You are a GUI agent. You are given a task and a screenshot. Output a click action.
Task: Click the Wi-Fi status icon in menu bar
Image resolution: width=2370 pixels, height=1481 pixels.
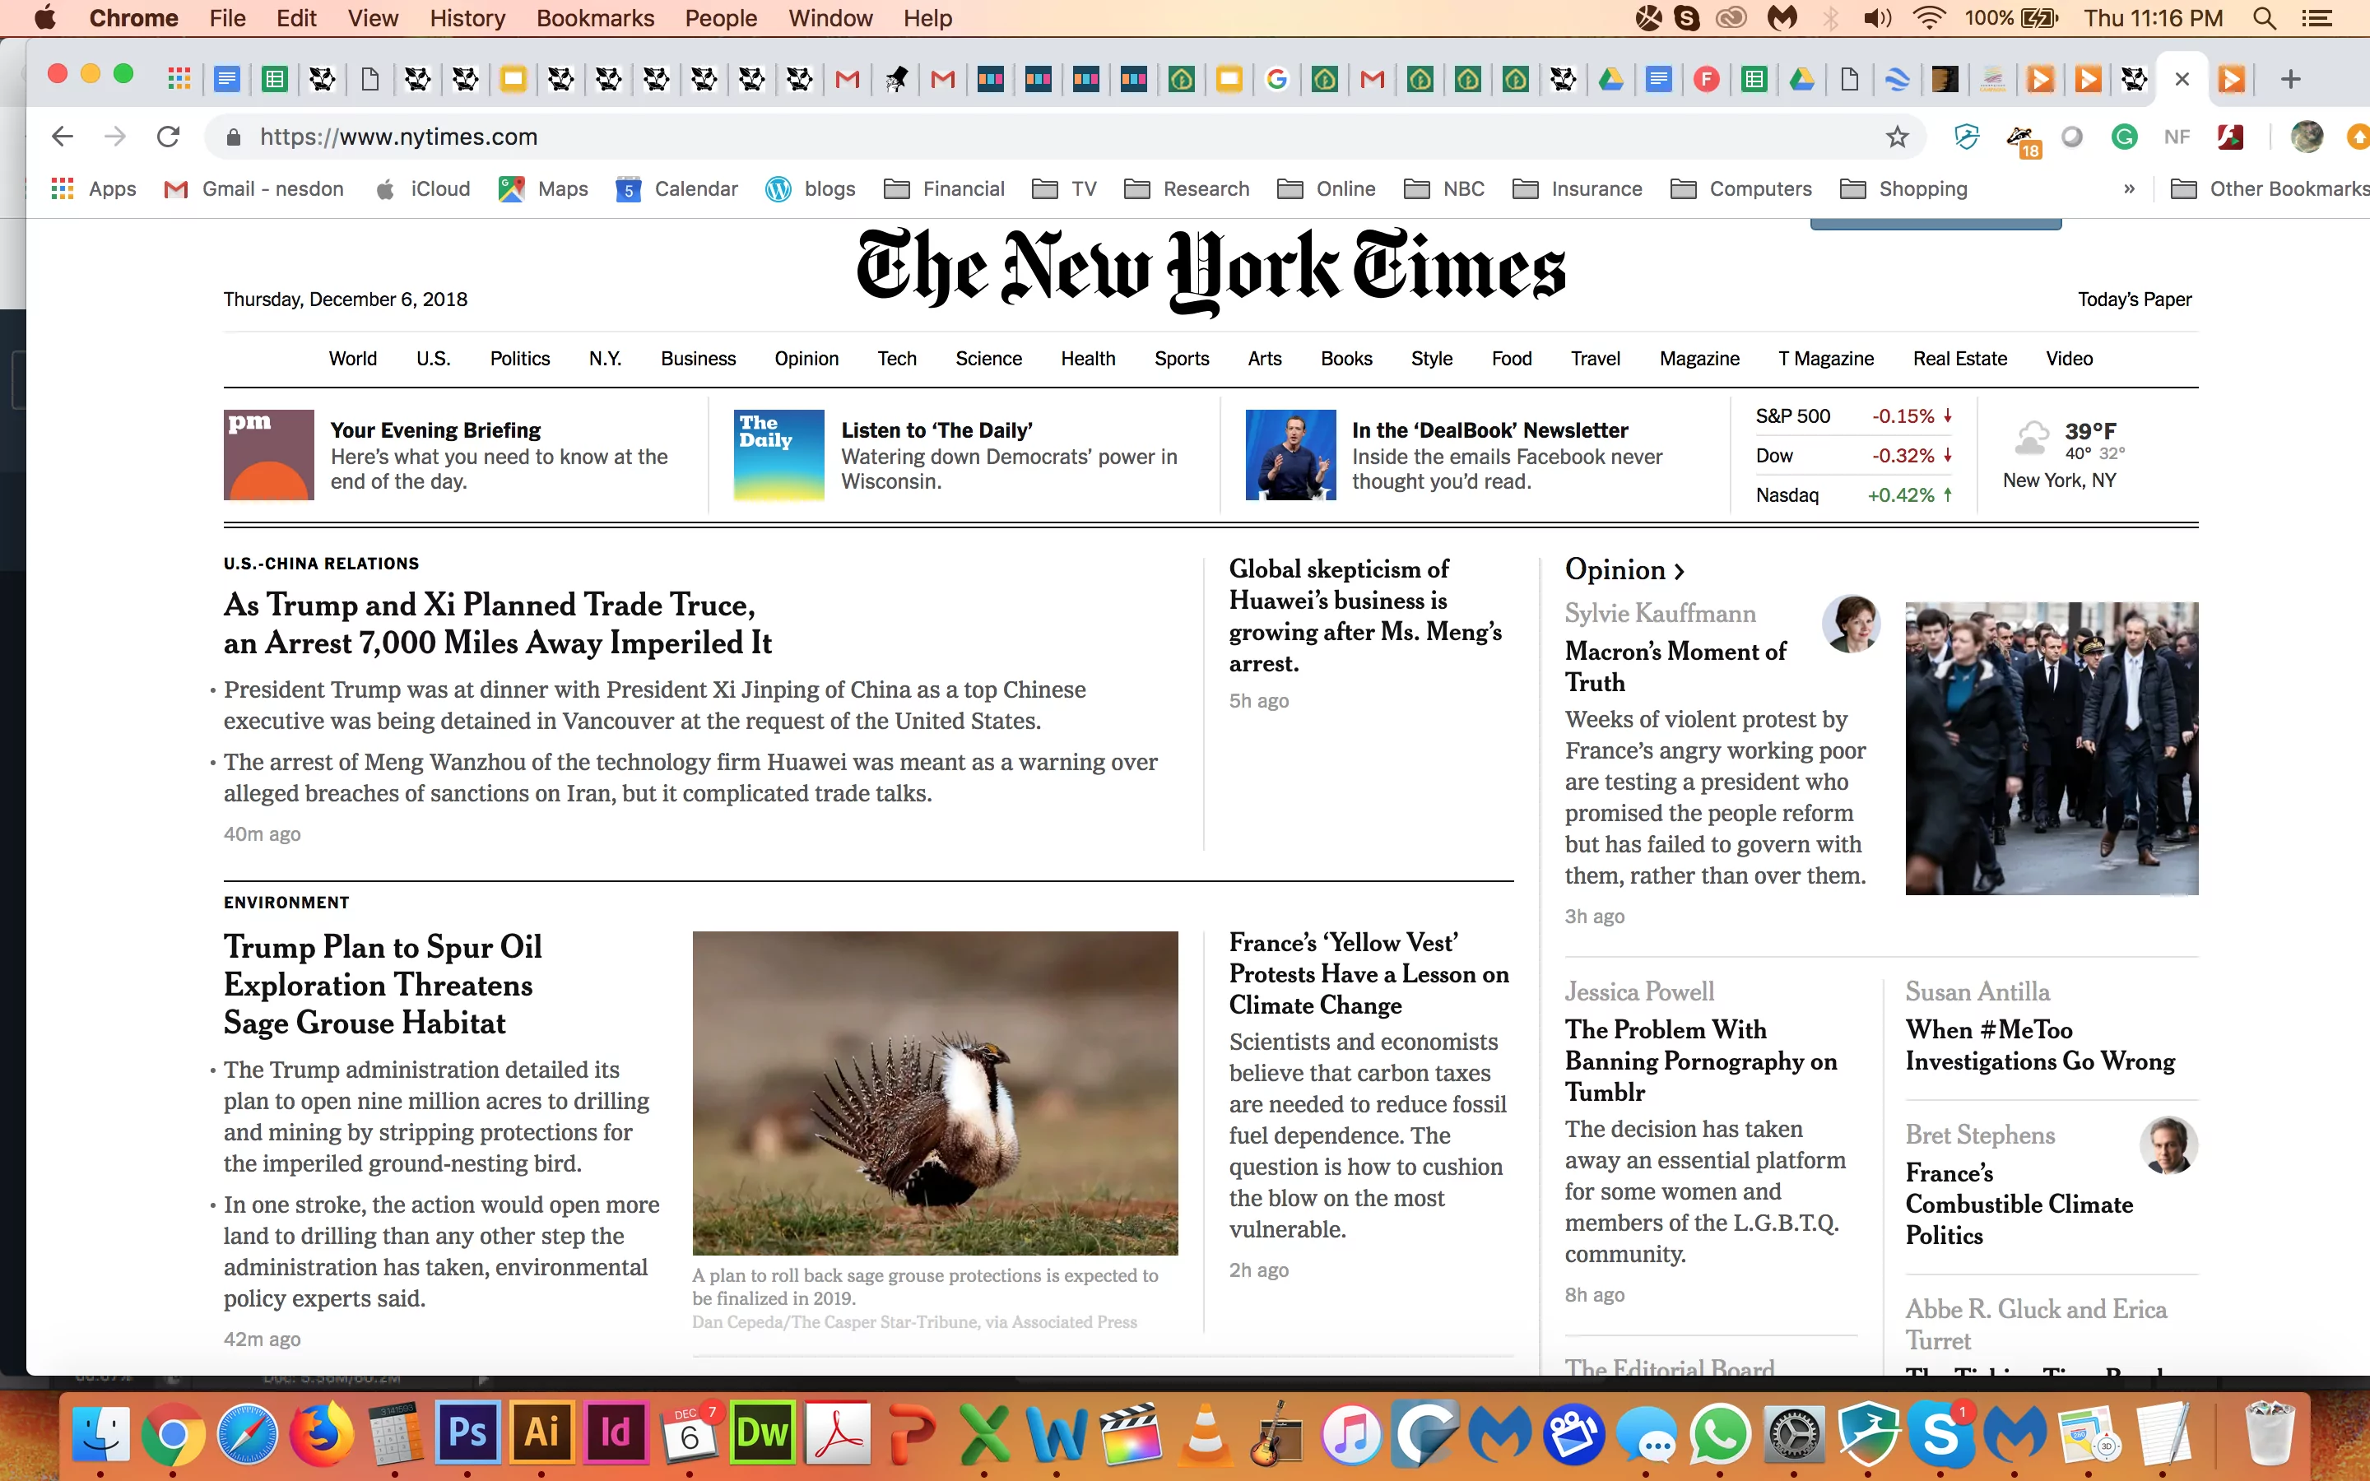pos(1928,19)
